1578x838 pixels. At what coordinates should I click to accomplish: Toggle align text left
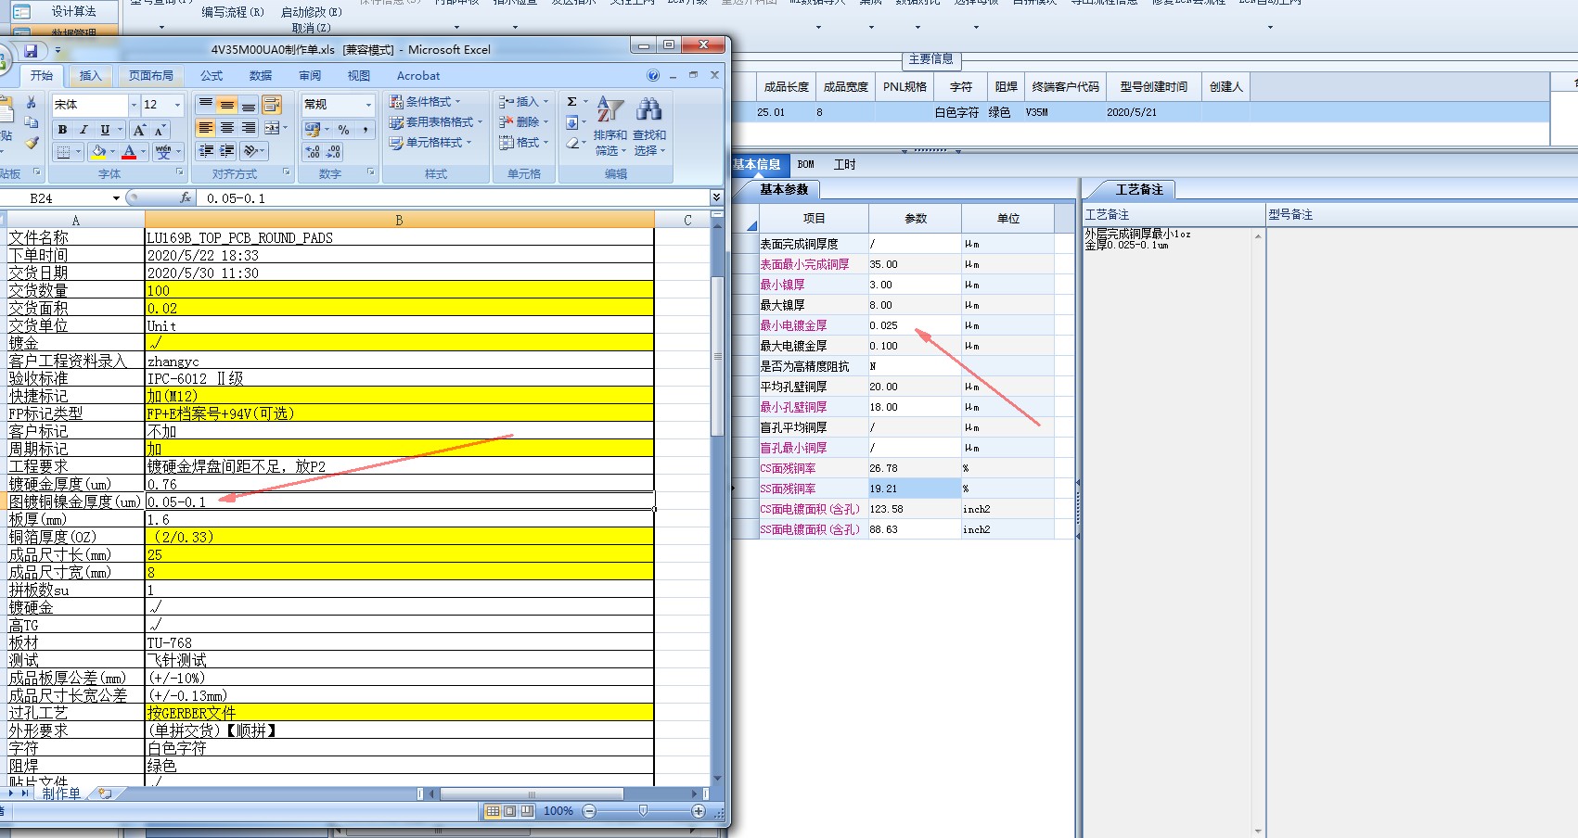(206, 127)
